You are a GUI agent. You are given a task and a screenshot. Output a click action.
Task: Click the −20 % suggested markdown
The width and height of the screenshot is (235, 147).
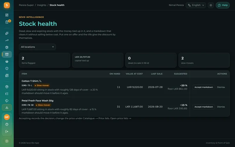pos(183,86)
